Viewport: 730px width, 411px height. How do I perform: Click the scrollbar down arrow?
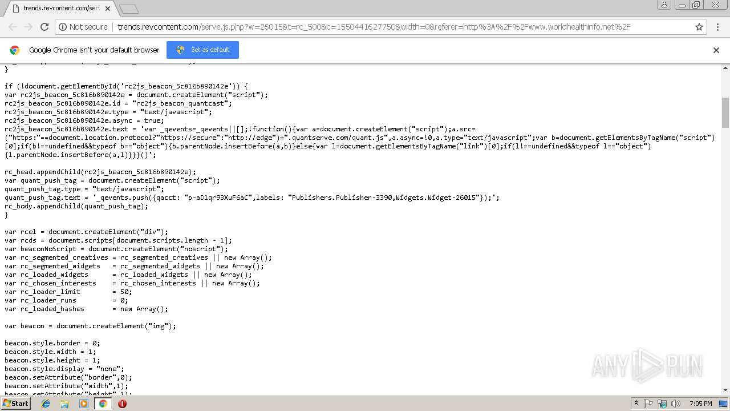(725, 390)
